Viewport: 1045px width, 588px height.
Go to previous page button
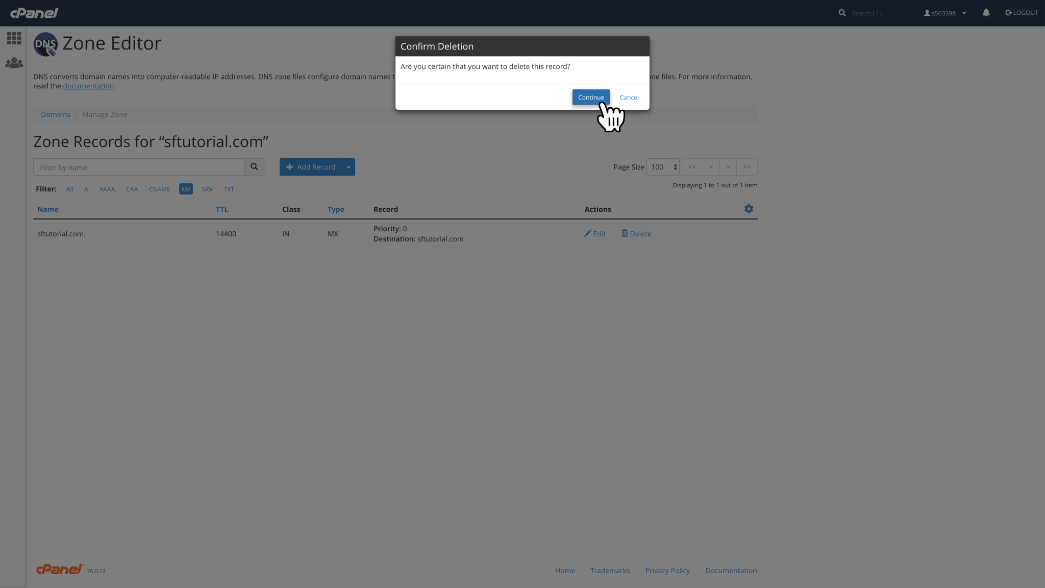point(711,167)
